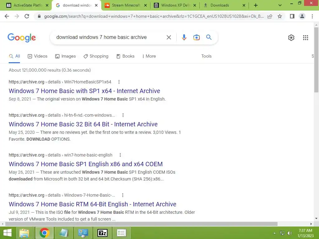Expand the More search filters menu
Screen dimensions: 319x239
point(149,56)
